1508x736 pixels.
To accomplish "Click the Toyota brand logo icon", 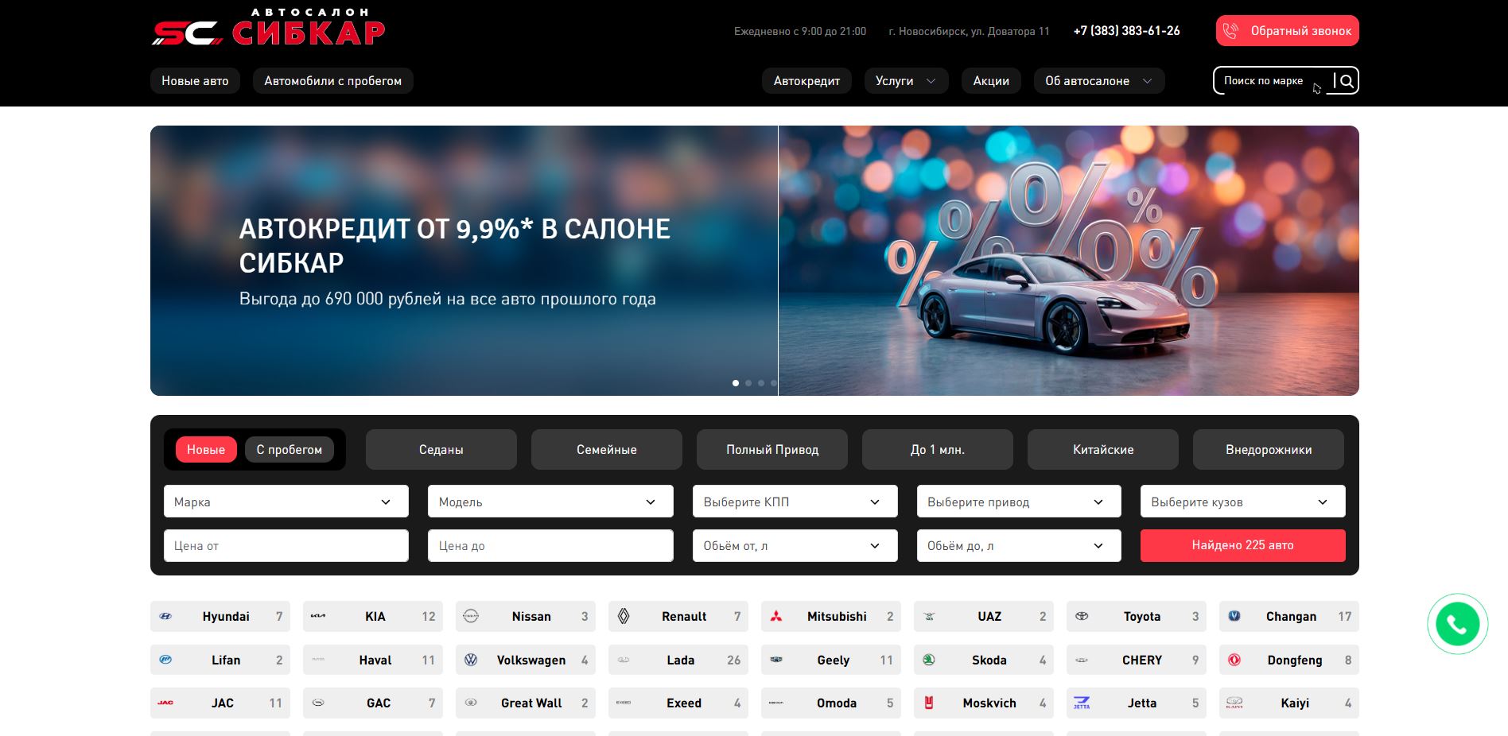I will coord(1082,616).
